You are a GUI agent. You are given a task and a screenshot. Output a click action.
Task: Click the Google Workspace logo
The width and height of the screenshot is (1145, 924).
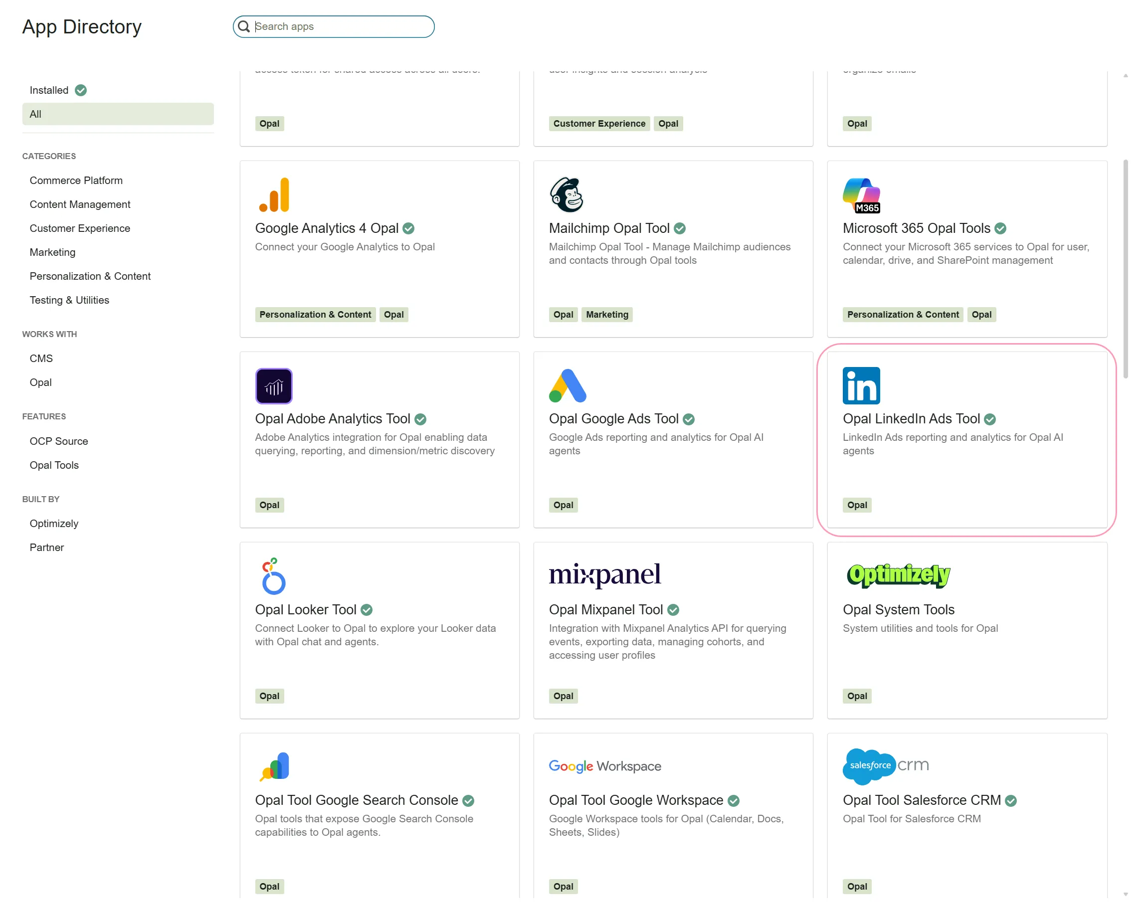605,766
